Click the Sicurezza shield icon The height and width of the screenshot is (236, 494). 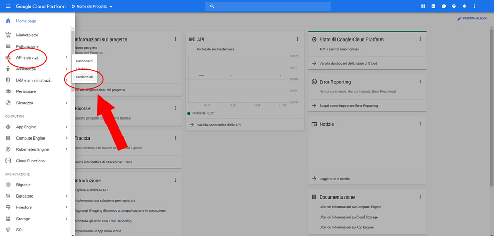click(x=8, y=103)
